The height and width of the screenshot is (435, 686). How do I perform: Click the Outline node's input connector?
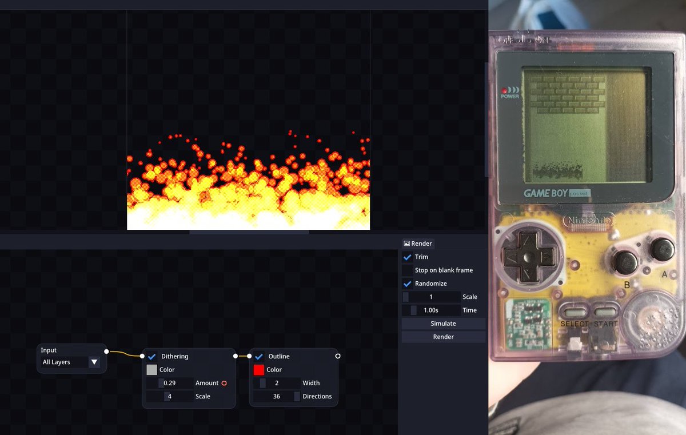click(248, 356)
